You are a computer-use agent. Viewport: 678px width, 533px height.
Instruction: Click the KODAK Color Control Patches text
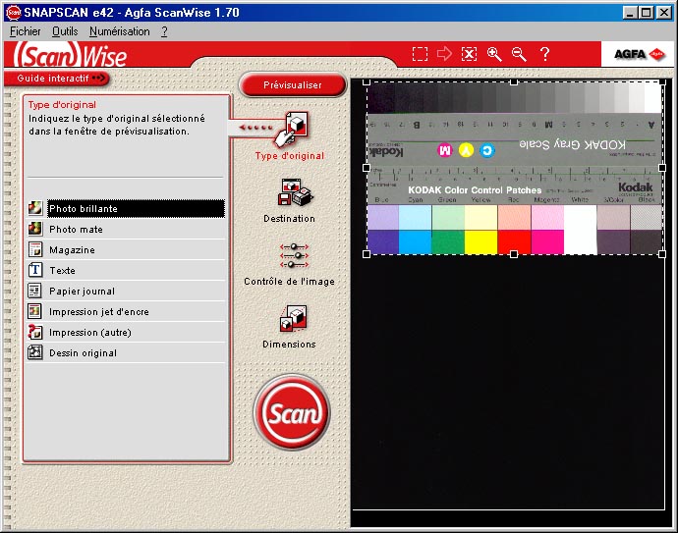coord(475,190)
